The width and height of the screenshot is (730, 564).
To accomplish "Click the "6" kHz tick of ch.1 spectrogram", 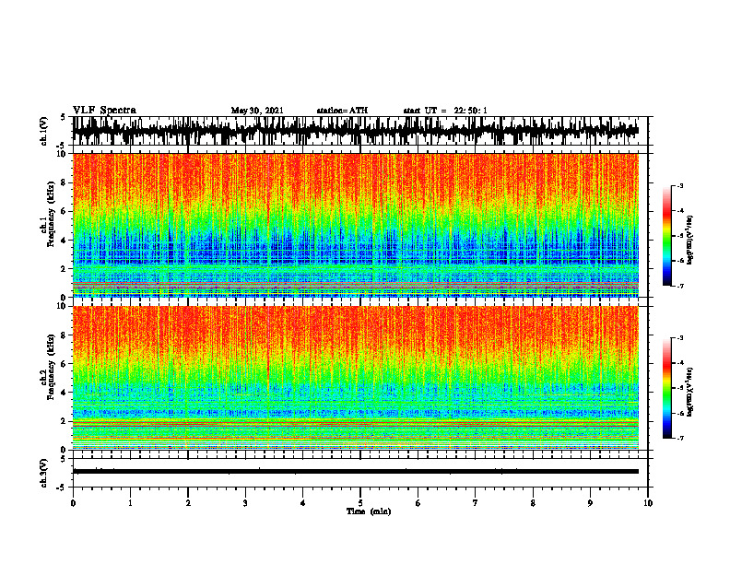I will point(65,211).
